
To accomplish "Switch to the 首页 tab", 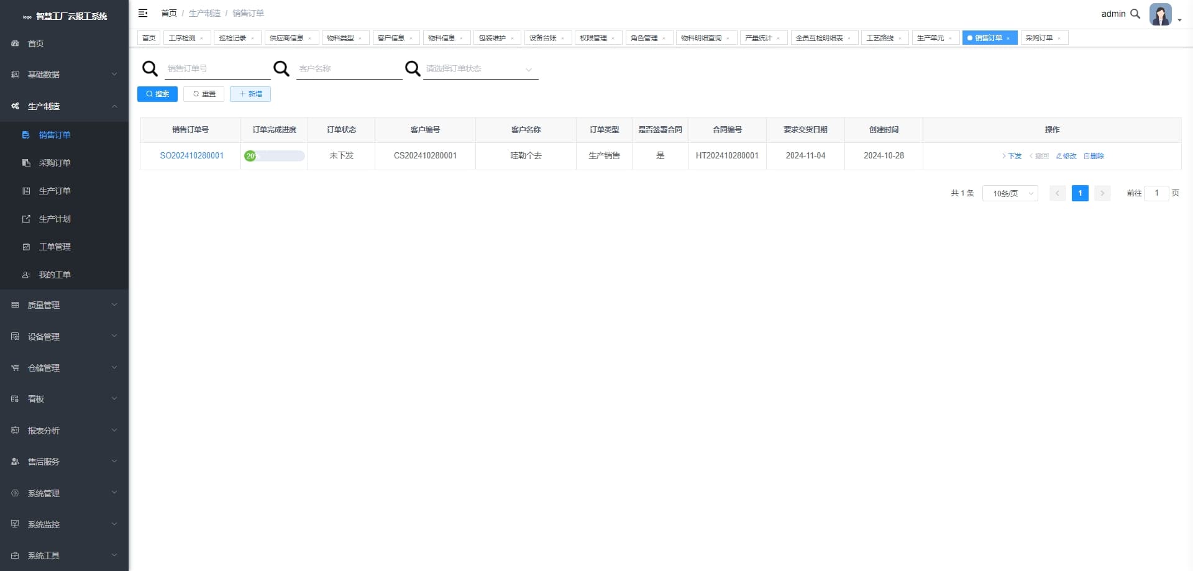I will [149, 38].
